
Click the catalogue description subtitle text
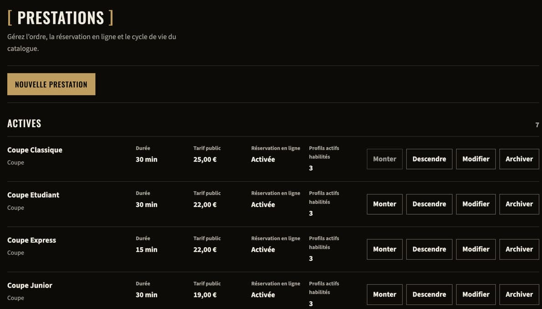[x=92, y=42]
